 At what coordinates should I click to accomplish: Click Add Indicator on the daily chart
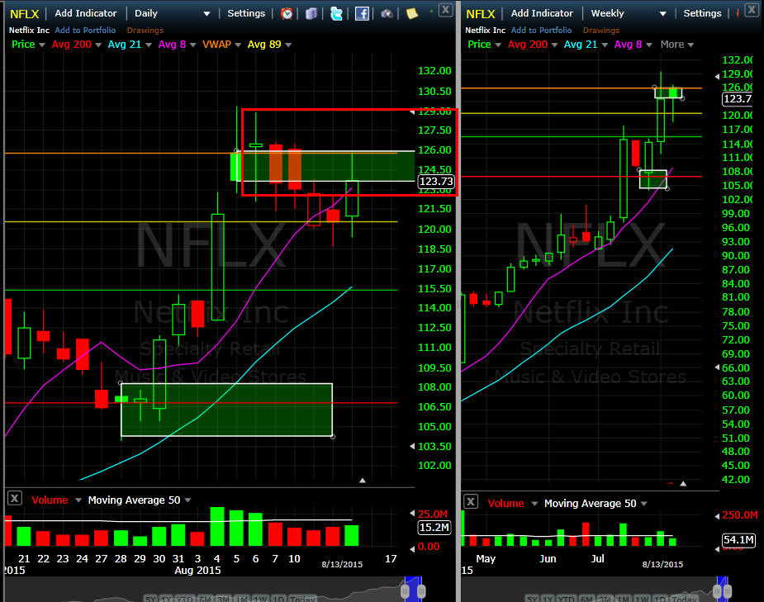click(86, 13)
